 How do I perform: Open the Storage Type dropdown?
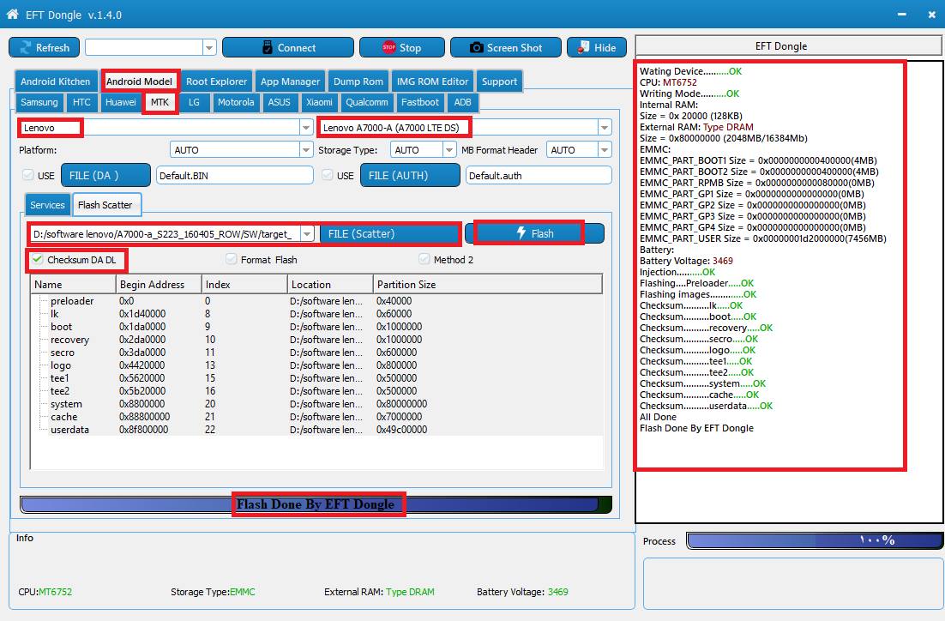[449, 149]
